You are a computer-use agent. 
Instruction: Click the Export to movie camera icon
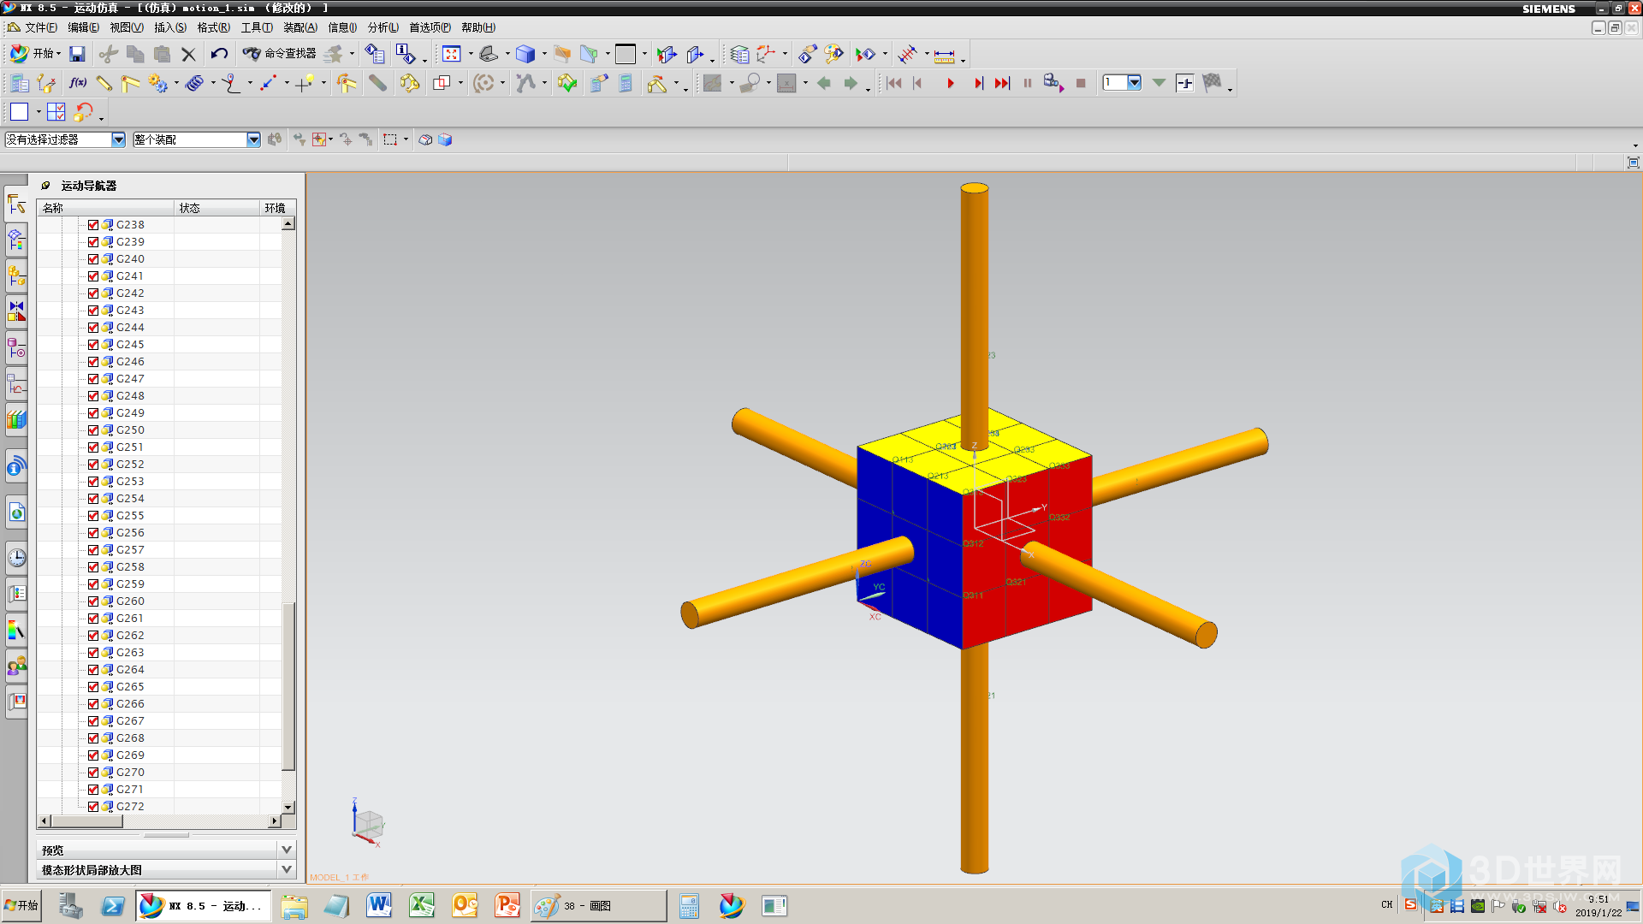tap(1053, 83)
